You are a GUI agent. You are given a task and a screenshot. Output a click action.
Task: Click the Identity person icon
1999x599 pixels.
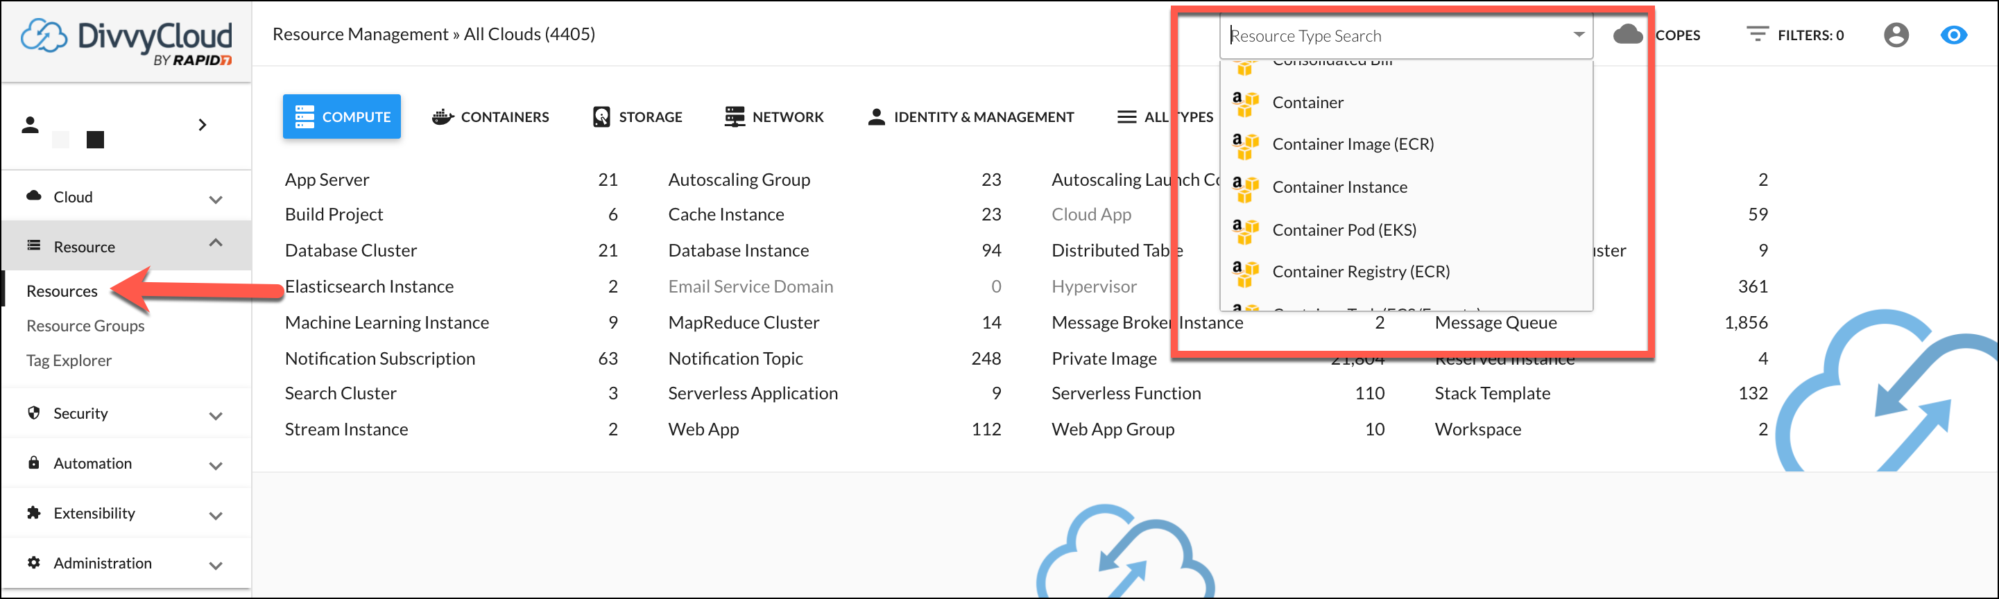click(876, 116)
